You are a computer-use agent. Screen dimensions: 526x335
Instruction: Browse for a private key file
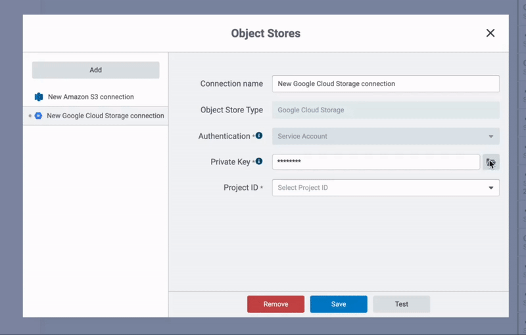pos(490,162)
